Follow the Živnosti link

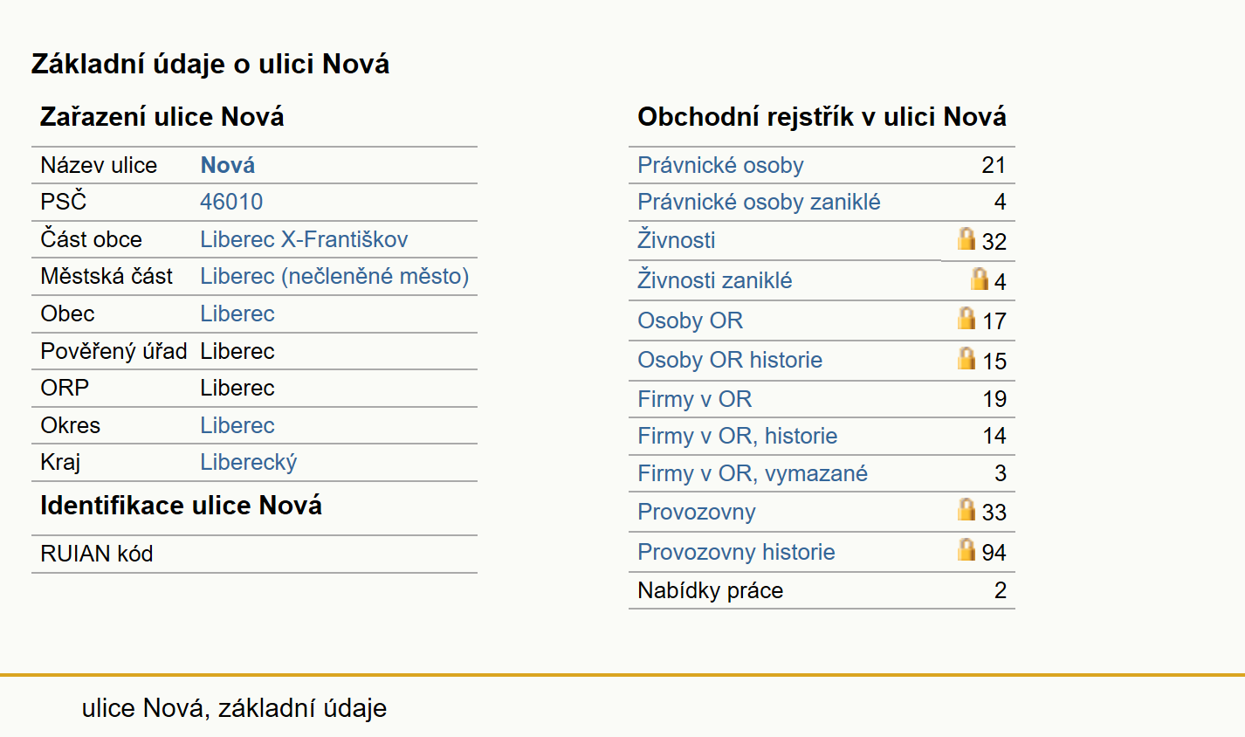click(x=676, y=239)
